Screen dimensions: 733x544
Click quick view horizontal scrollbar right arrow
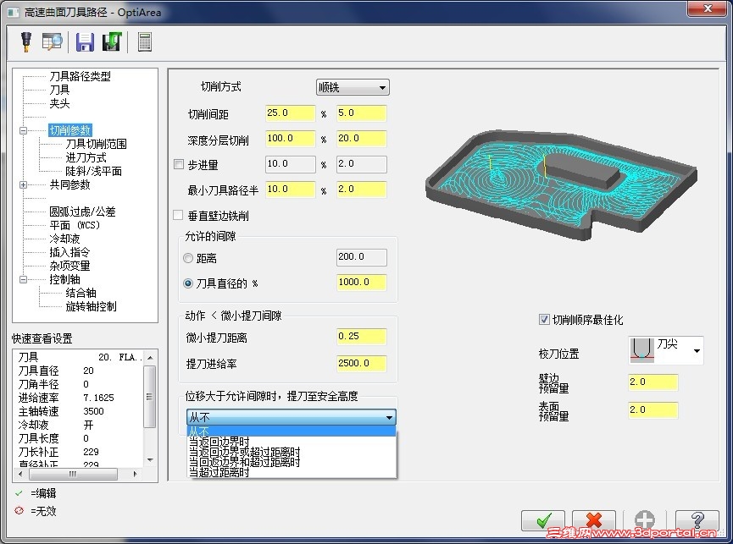point(135,474)
